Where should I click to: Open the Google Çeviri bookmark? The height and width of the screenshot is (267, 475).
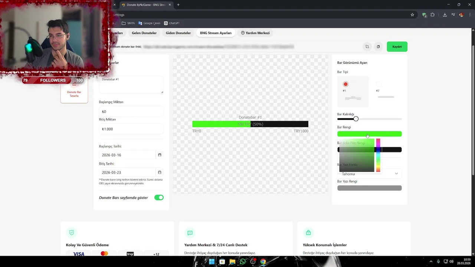click(x=149, y=23)
